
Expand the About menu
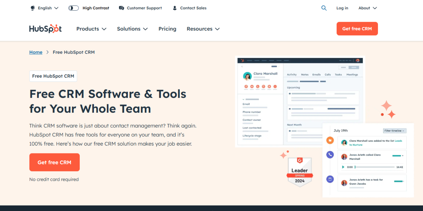pyautogui.click(x=368, y=8)
